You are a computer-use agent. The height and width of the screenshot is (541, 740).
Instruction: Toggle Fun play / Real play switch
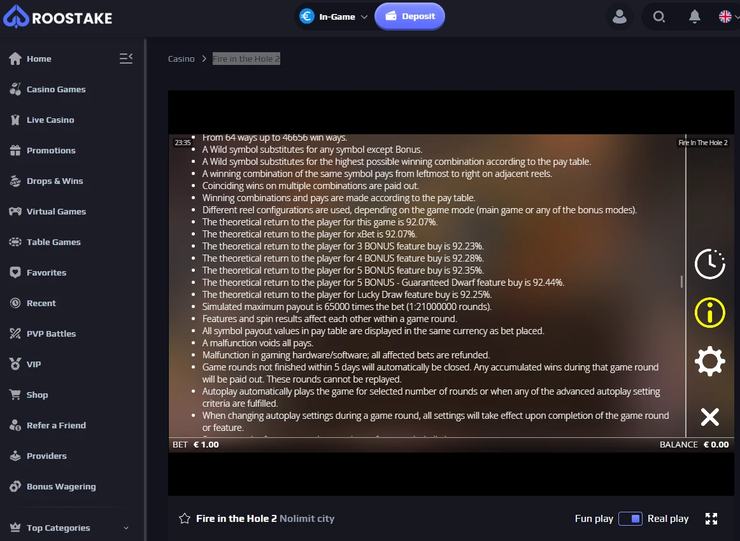click(x=630, y=519)
